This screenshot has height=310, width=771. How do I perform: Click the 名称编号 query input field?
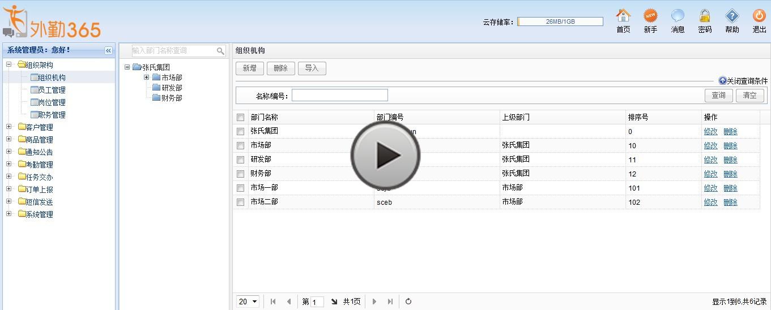[x=339, y=95]
